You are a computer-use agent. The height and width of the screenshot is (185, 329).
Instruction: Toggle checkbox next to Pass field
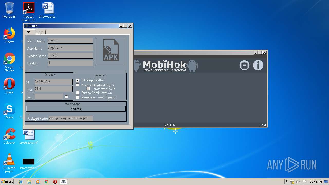pyautogui.click(x=67, y=97)
